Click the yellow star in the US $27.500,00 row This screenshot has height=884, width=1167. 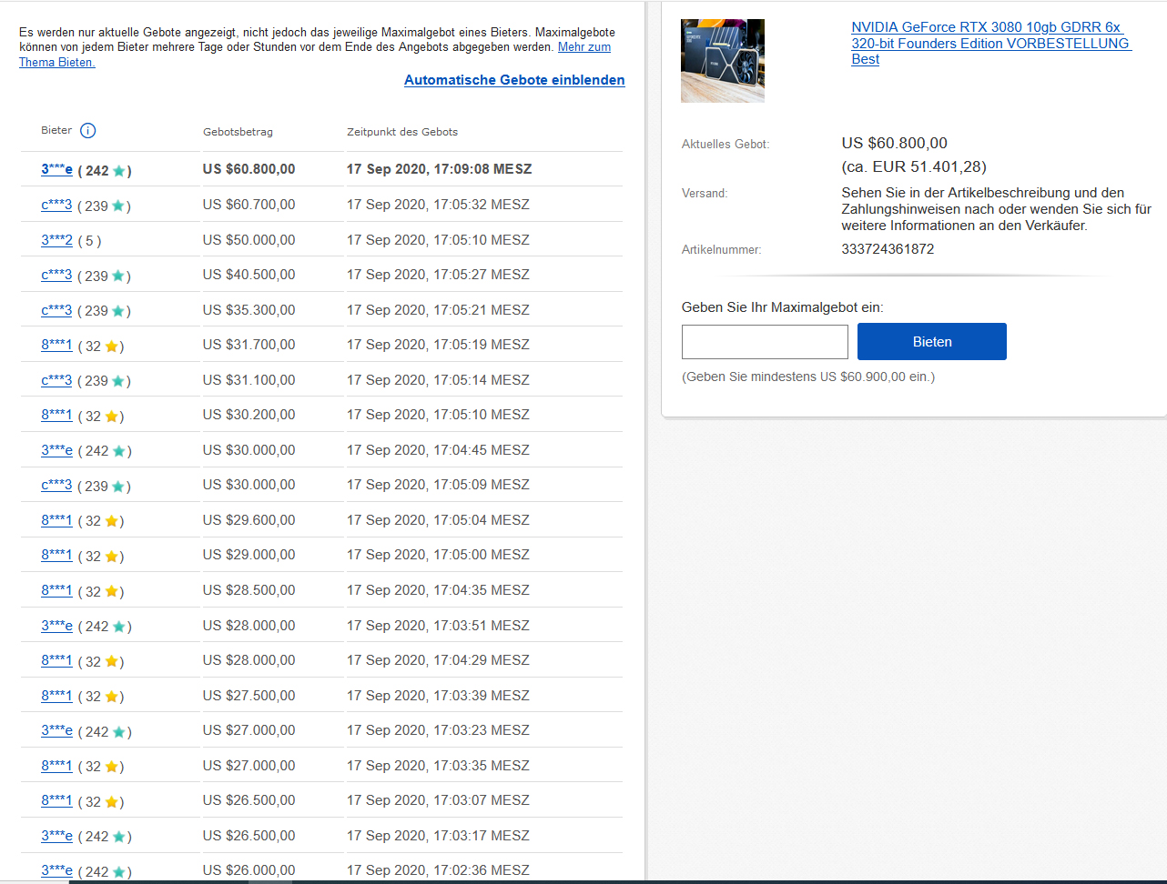coord(111,697)
